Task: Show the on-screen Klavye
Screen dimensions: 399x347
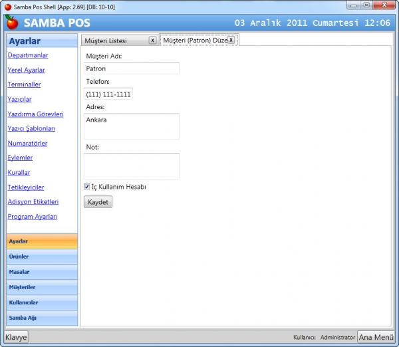Action: click(x=16, y=337)
